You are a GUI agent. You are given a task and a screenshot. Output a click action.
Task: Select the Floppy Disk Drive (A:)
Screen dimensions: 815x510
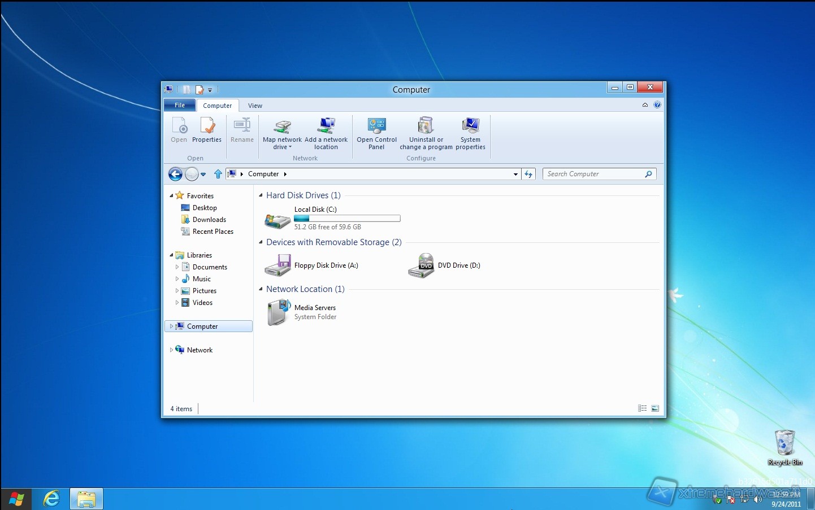point(278,265)
